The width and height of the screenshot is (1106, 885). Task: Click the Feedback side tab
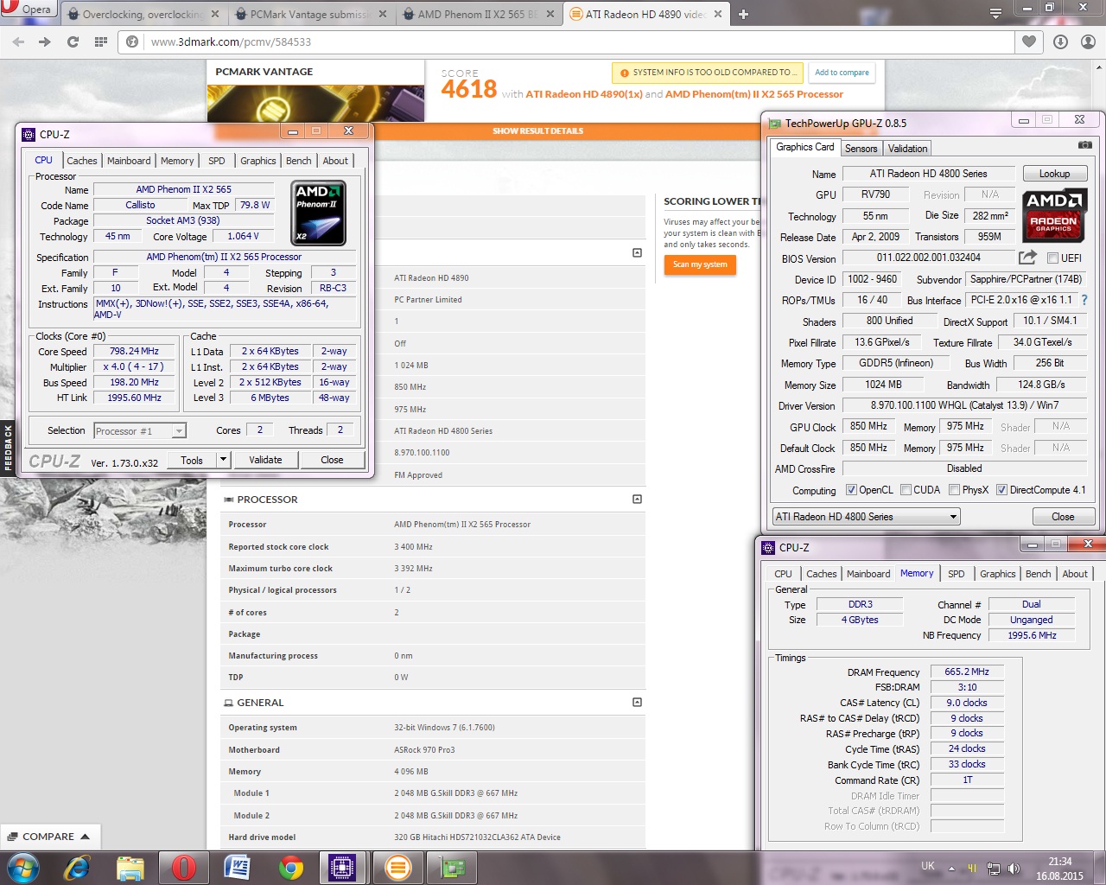pos(8,447)
